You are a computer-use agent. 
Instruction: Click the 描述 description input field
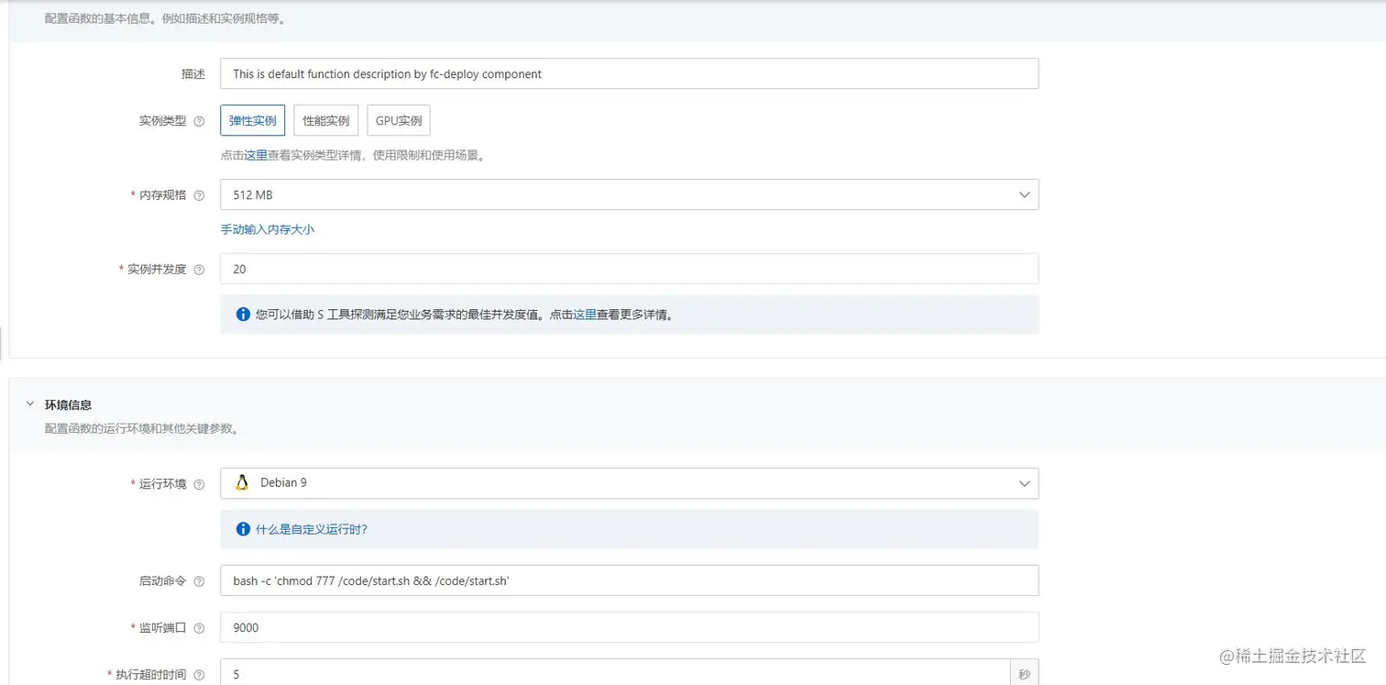[x=629, y=73]
